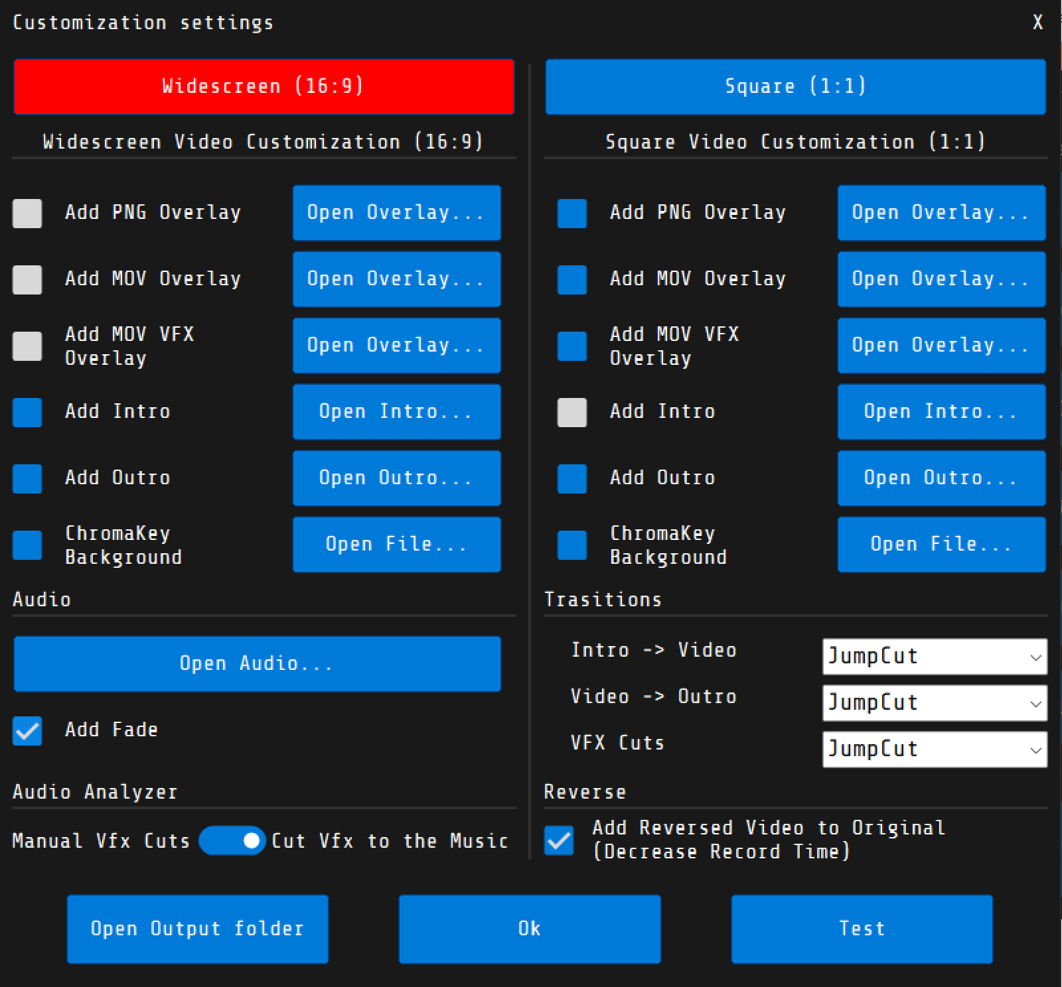Expand the Video -> Outro transition dropdown
Viewport: 1062px width, 987px height.
click(935, 703)
